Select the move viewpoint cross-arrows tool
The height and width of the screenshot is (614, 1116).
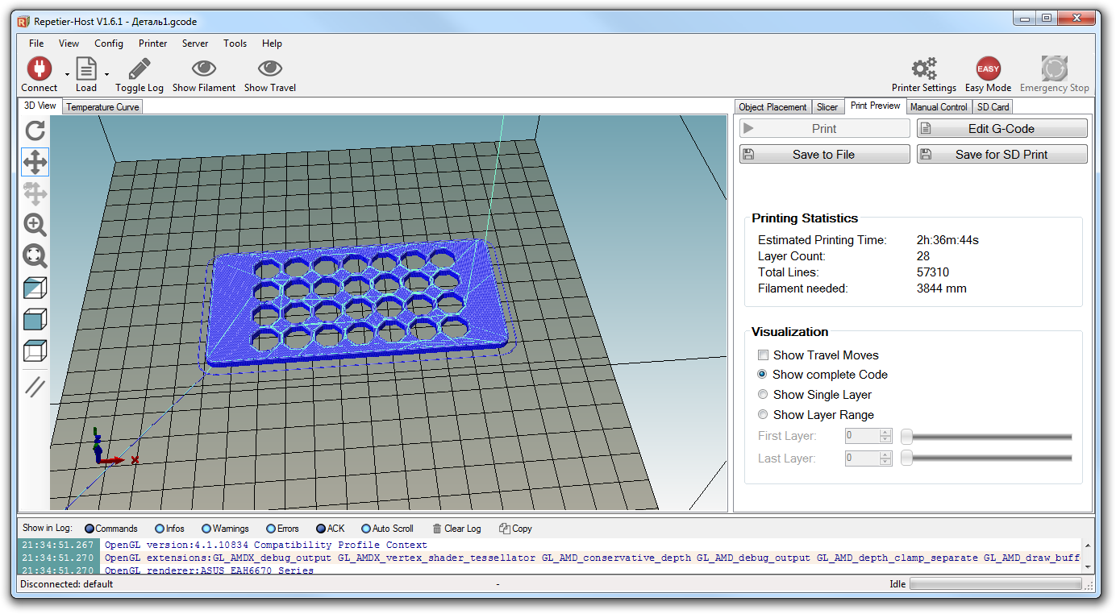pyautogui.click(x=35, y=162)
